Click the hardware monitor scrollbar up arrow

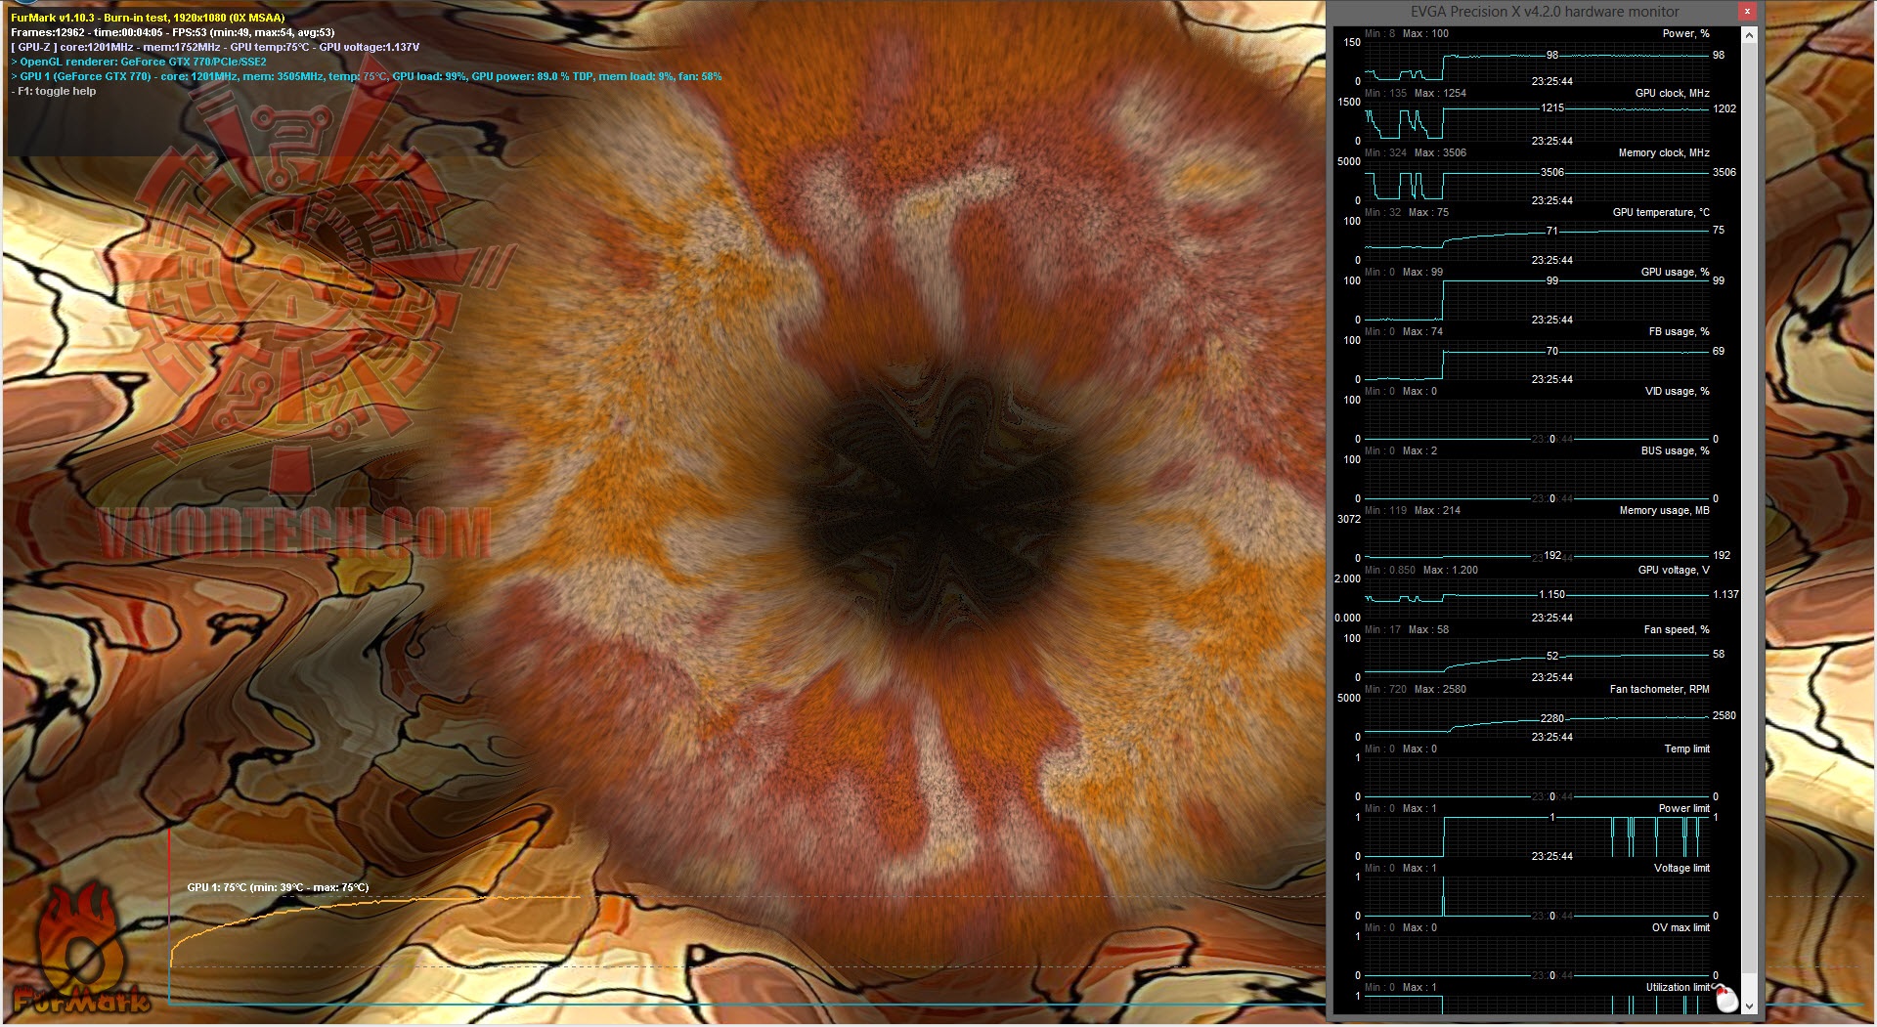point(1749,35)
